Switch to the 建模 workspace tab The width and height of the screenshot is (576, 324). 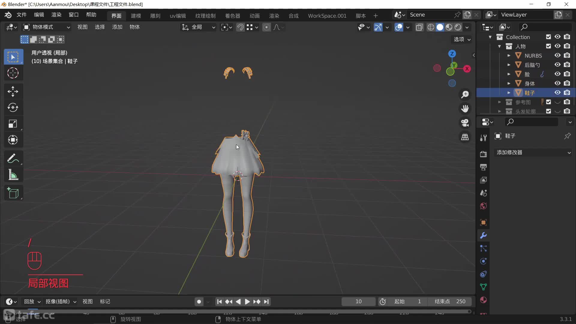pyautogui.click(x=136, y=16)
